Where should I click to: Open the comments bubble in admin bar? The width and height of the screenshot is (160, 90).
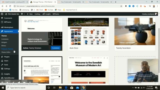pos(23,14)
